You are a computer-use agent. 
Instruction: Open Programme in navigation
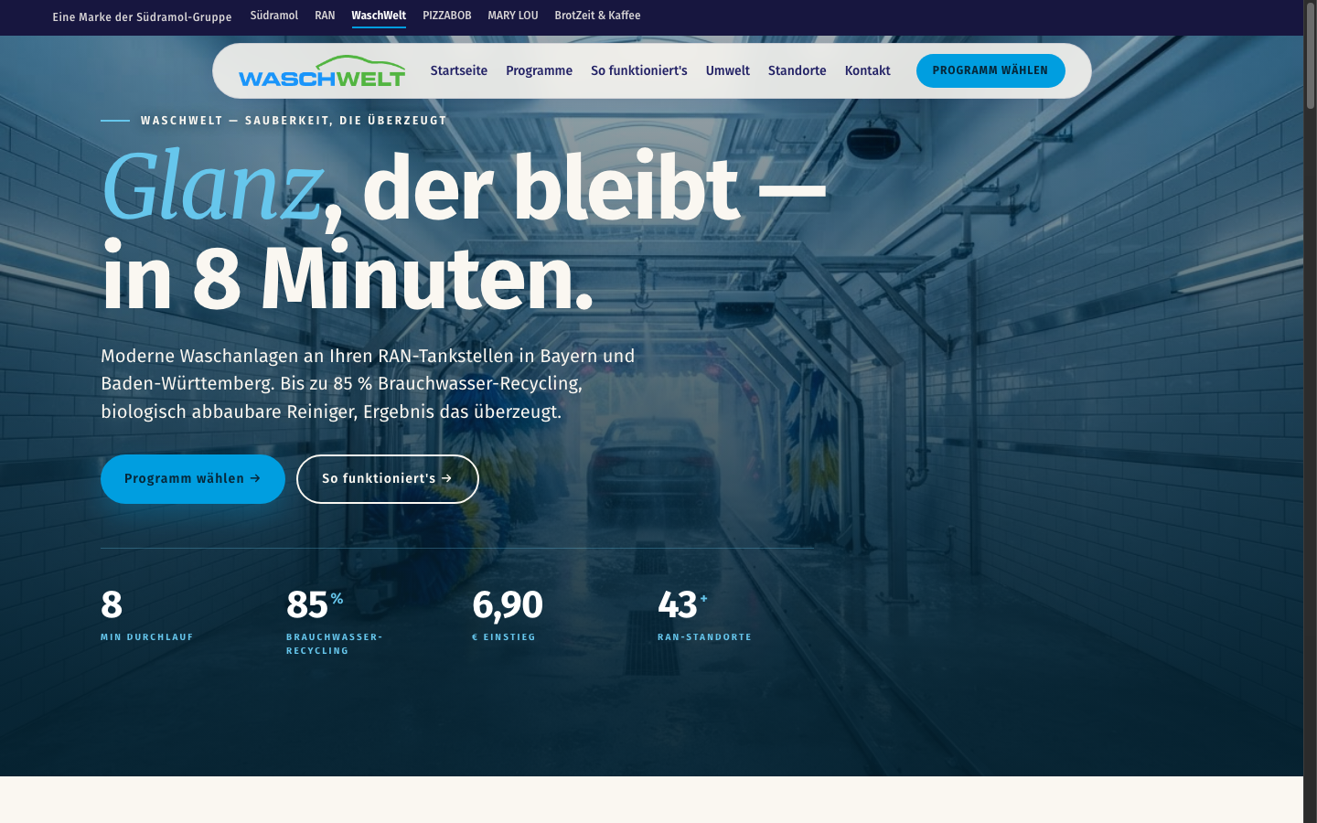[x=539, y=70]
